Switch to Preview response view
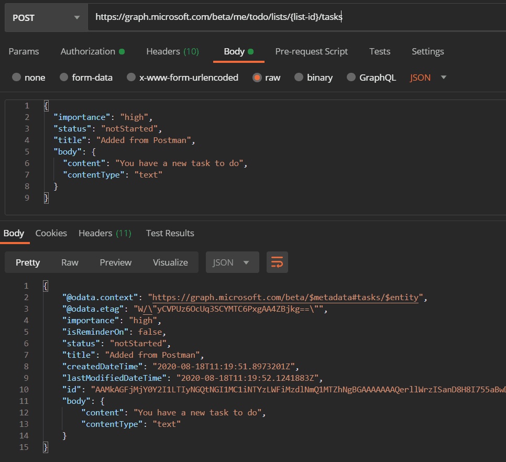The height and width of the screenshot is (462, 506). pos(116,262)
